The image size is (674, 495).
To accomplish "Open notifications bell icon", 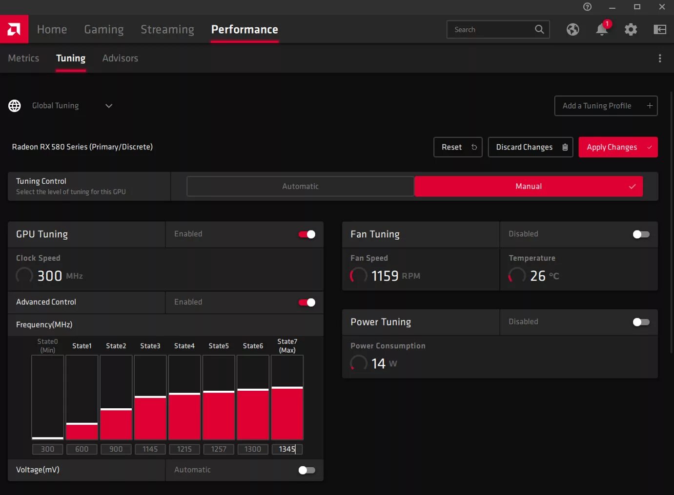I will point(602,29).
